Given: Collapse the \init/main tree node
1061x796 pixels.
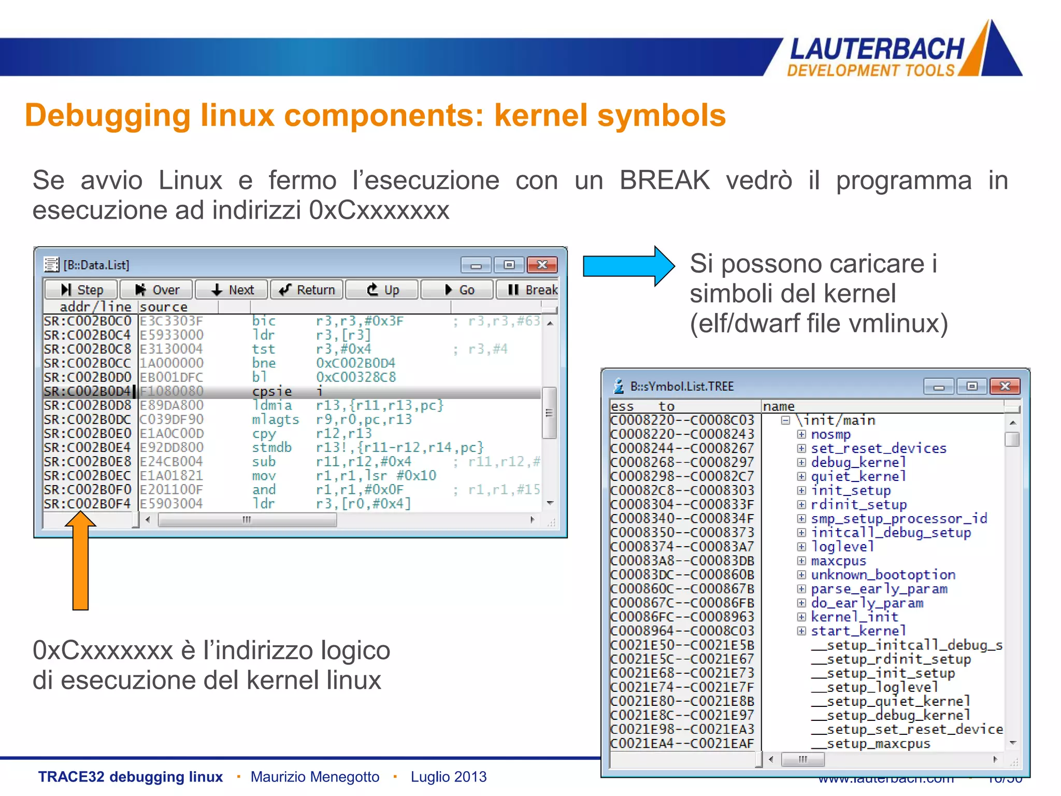Looking at the screenshot, I should [x=785, y=420].
